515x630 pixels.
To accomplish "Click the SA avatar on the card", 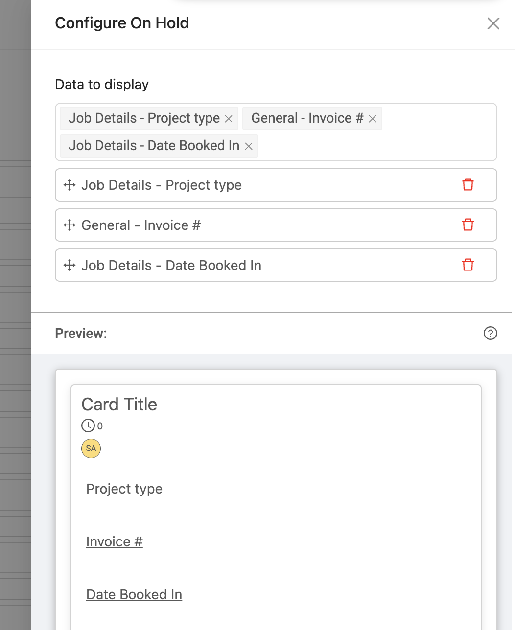I will (91, 448).
